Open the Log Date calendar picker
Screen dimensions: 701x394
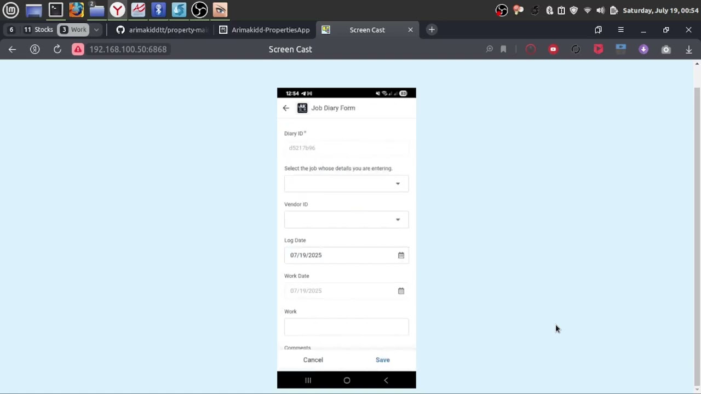tap(401, 255)
